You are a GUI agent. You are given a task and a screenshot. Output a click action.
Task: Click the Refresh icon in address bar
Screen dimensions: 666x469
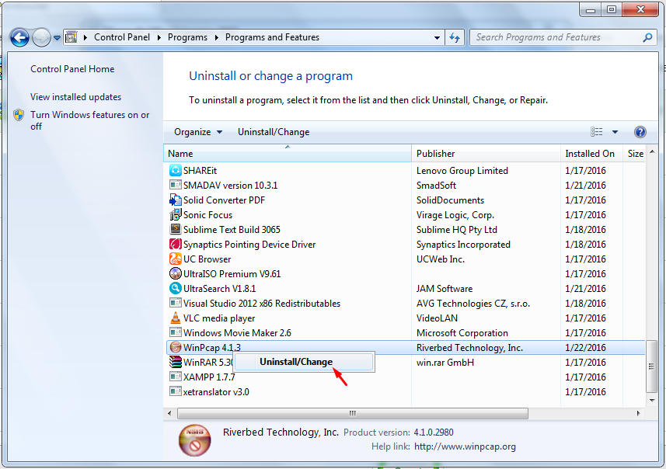pos(455,36)
